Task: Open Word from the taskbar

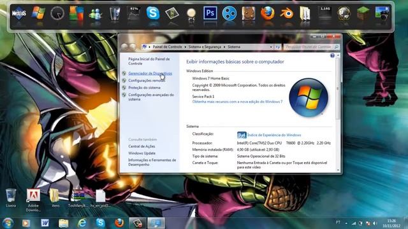Action: pos(45,223)
